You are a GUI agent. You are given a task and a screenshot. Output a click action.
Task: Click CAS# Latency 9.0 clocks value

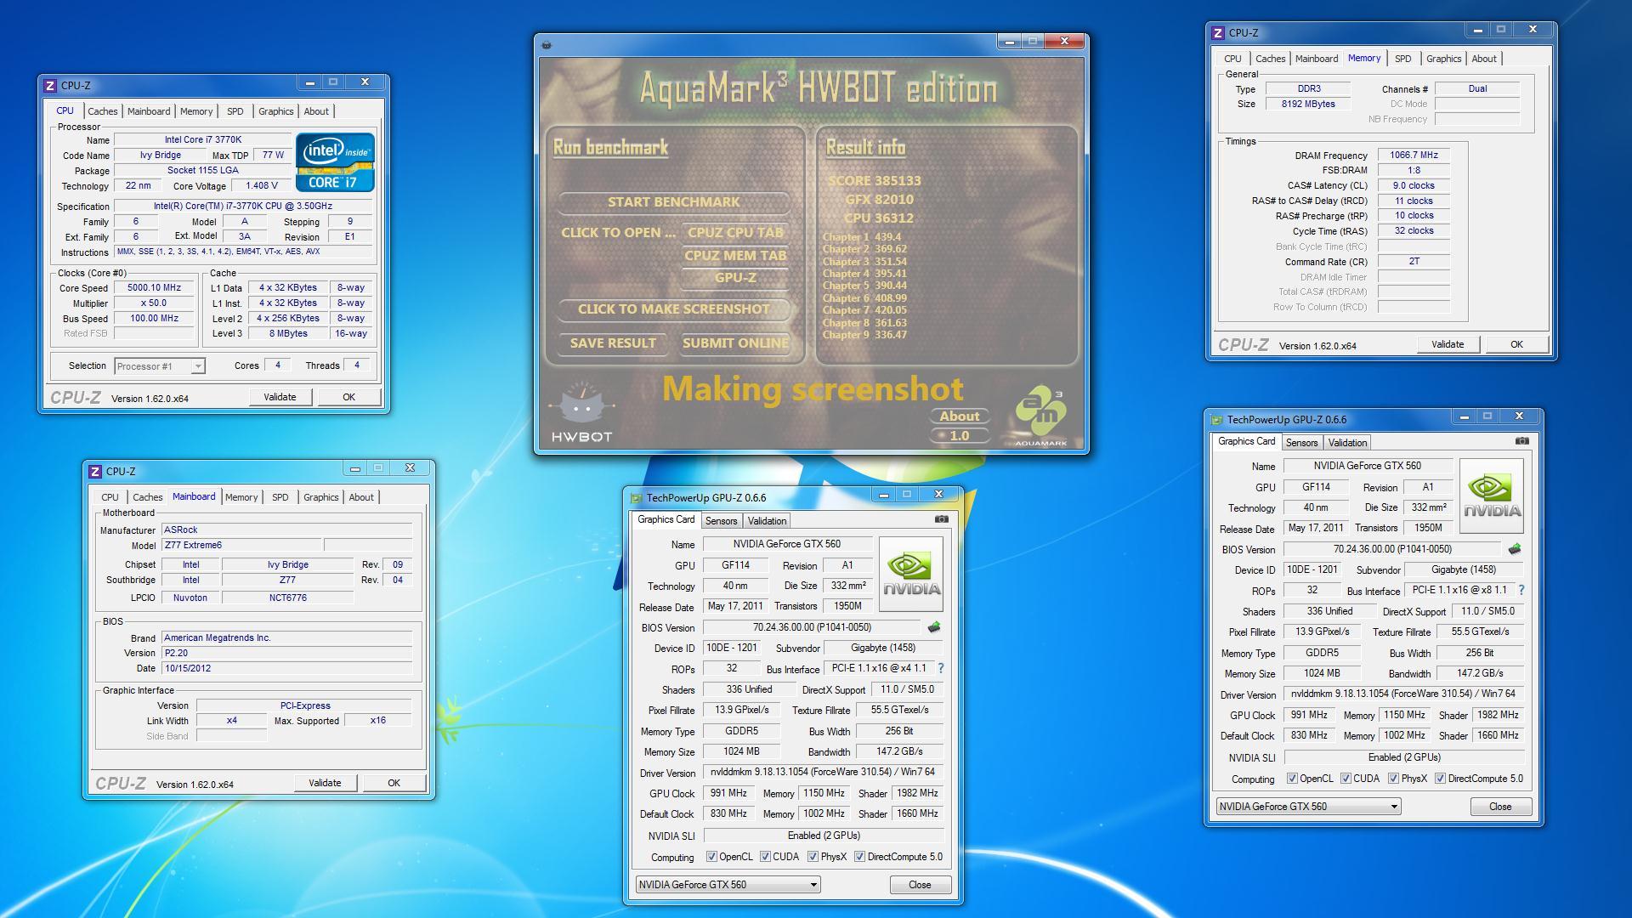pos(1414,186)
